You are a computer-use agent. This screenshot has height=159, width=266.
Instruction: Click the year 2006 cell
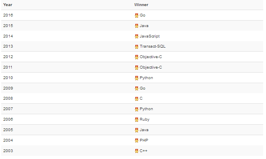pyautogui.click(x=8, y=119)
